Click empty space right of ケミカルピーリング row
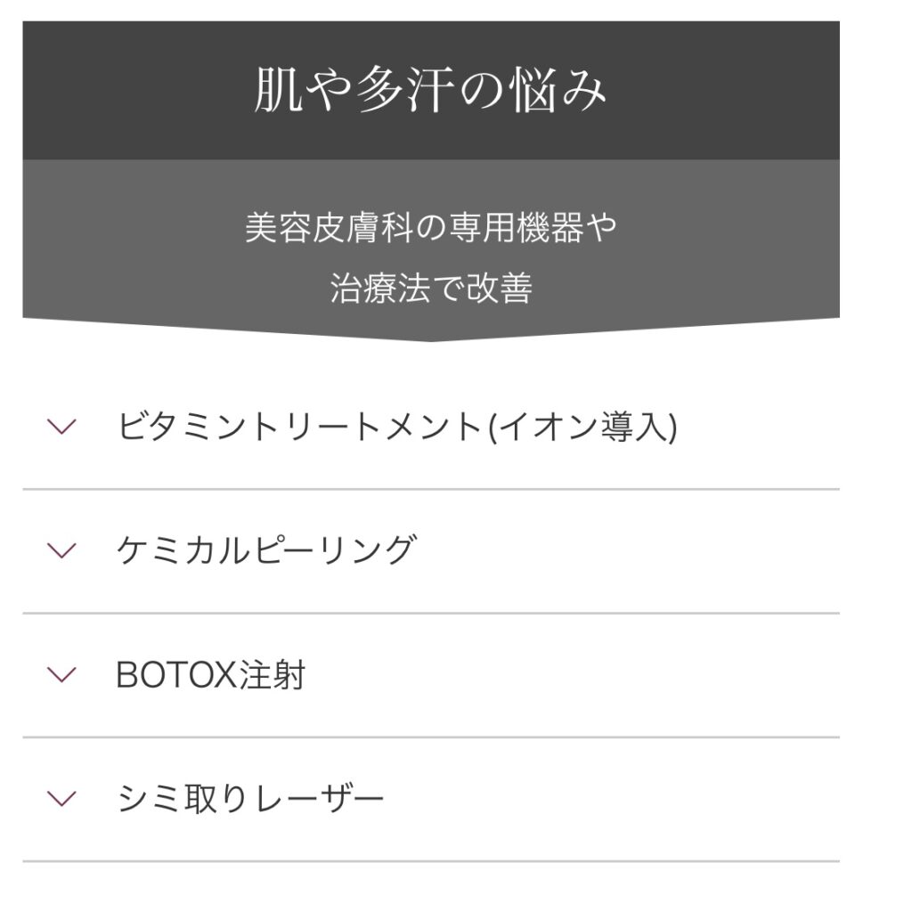The height and width of the screenshot is (912, 912). pyautogui.click(x=628, y=550)
